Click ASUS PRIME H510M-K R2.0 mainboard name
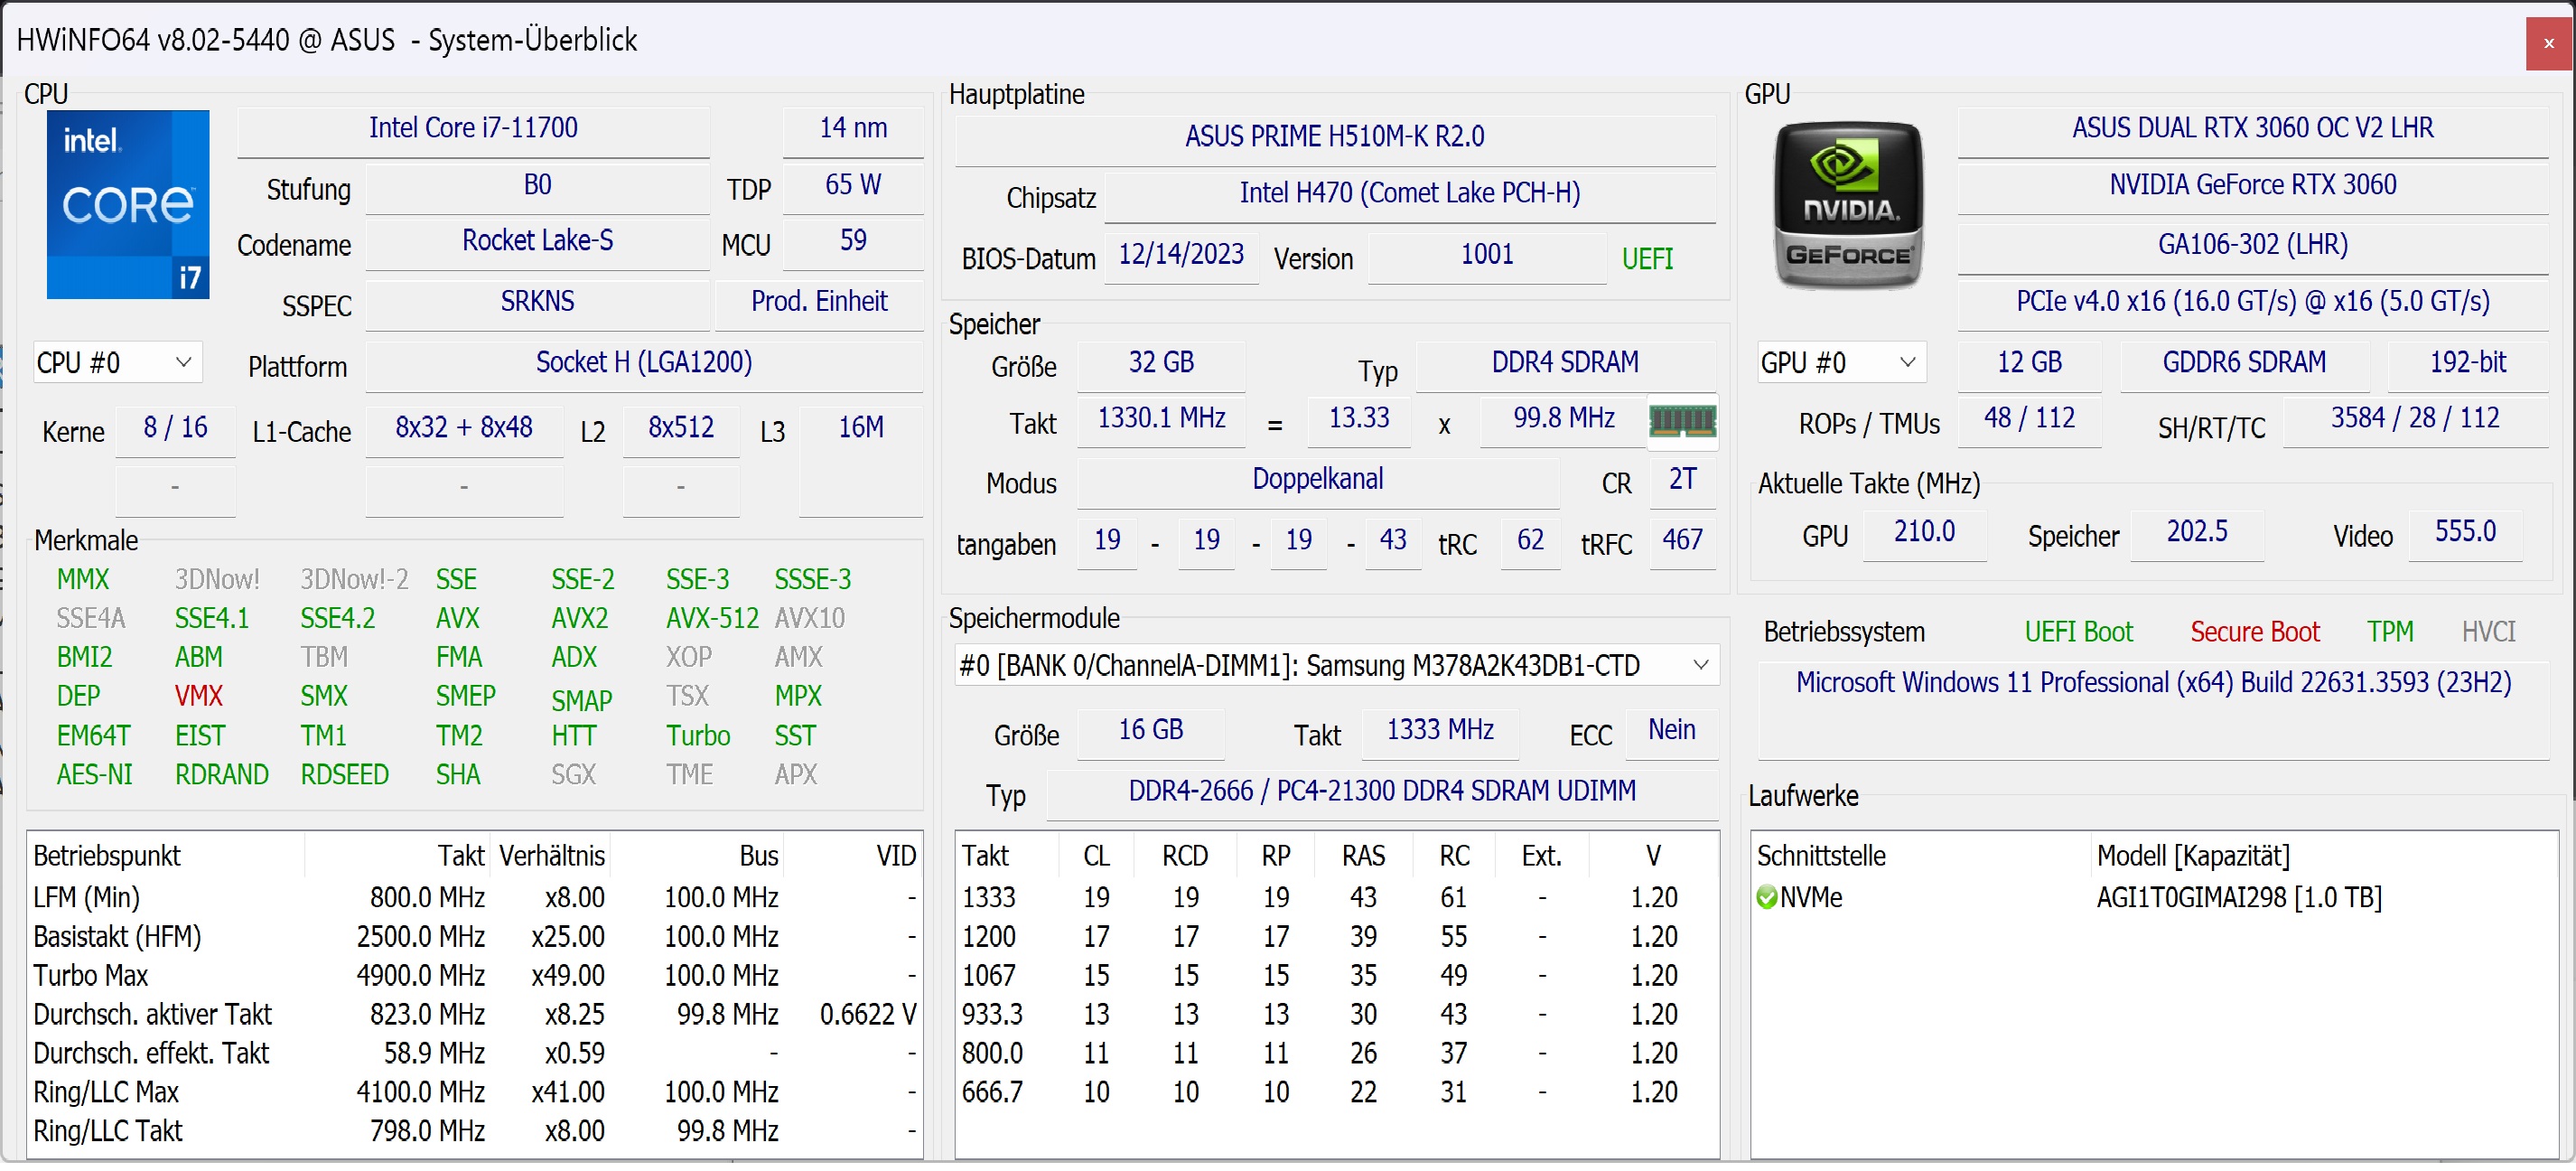This screenshot has height=1171, width=2576. (x=1334, y=136)
